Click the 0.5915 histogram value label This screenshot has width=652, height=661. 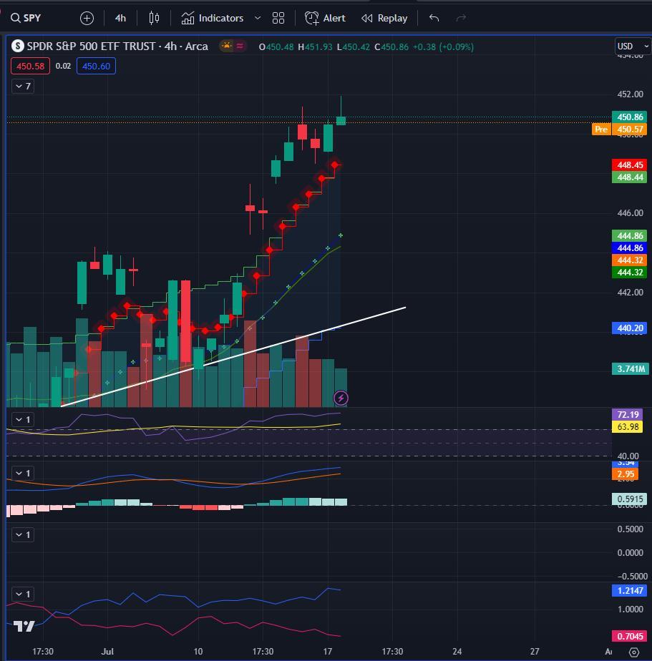click(x=630, y=499)
